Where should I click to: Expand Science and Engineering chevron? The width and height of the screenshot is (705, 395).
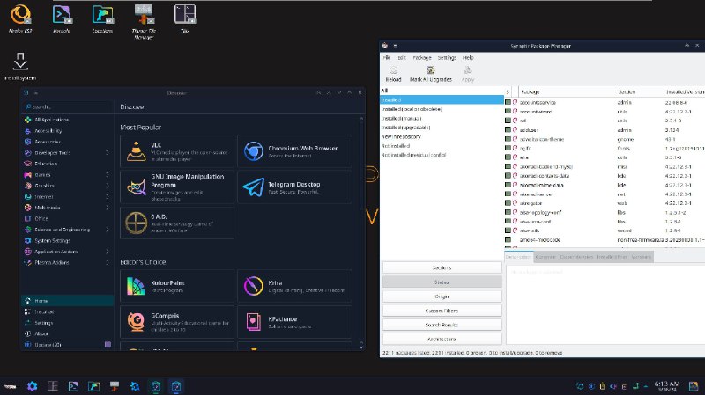[107, 230]
